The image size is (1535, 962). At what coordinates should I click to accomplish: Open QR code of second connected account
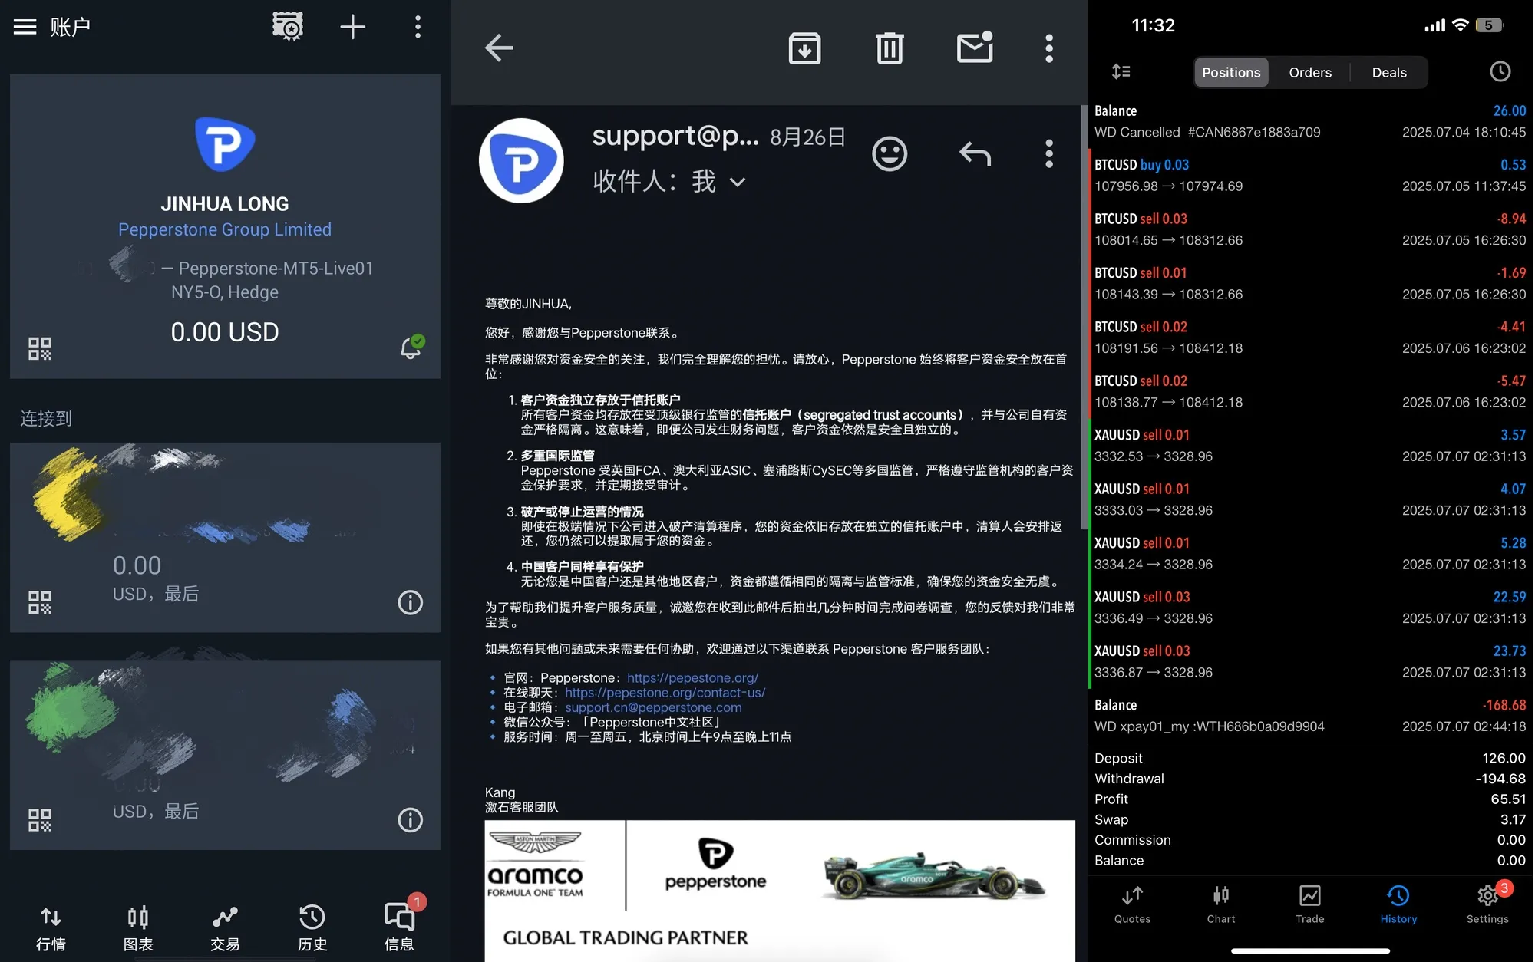tap(40, 820)
